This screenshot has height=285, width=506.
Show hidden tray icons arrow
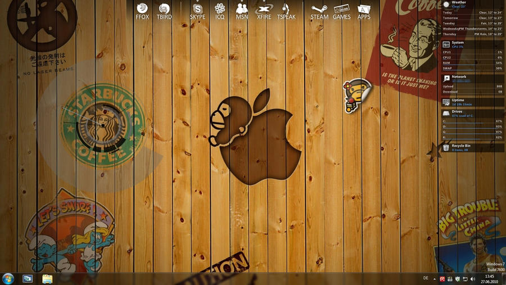coord(435,279)
